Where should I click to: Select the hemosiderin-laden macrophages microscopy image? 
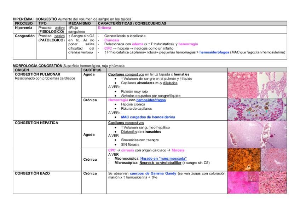257,109
